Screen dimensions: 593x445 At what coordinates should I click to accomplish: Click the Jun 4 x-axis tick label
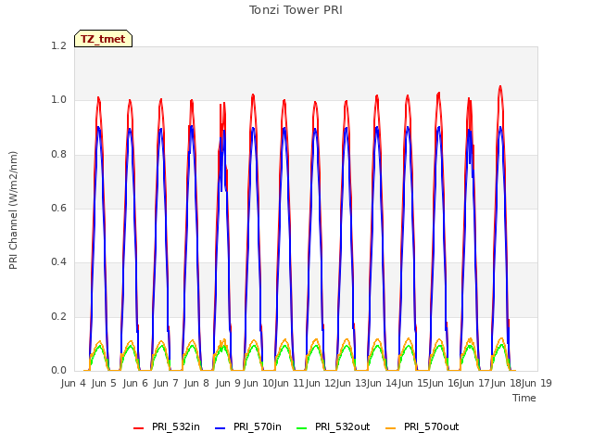coord(73,383)
